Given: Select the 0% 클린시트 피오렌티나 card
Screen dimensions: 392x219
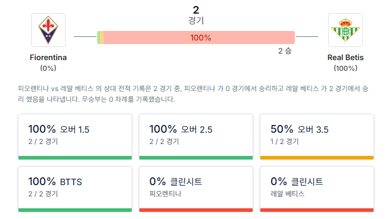Looking at the screenshot, I should click(196, 189).
